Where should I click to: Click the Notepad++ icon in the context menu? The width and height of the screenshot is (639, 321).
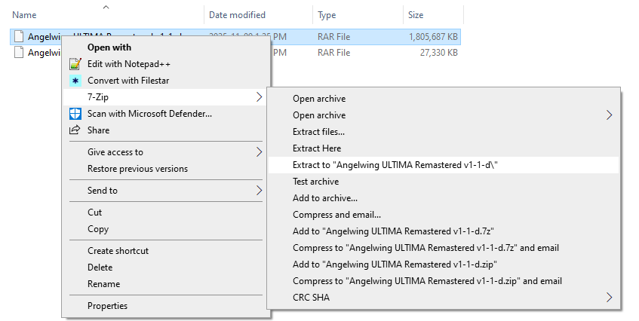pyautogui.click(x=75, y=64)
